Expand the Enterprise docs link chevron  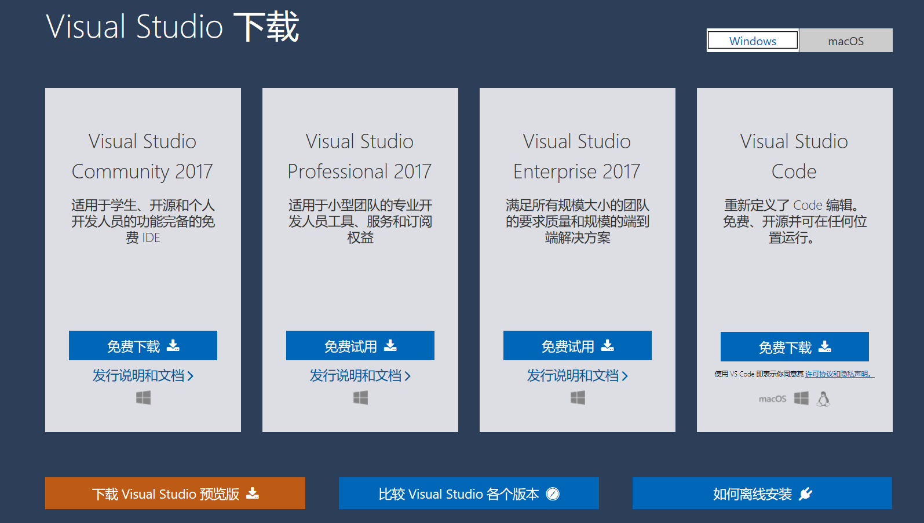coord(625,376)
